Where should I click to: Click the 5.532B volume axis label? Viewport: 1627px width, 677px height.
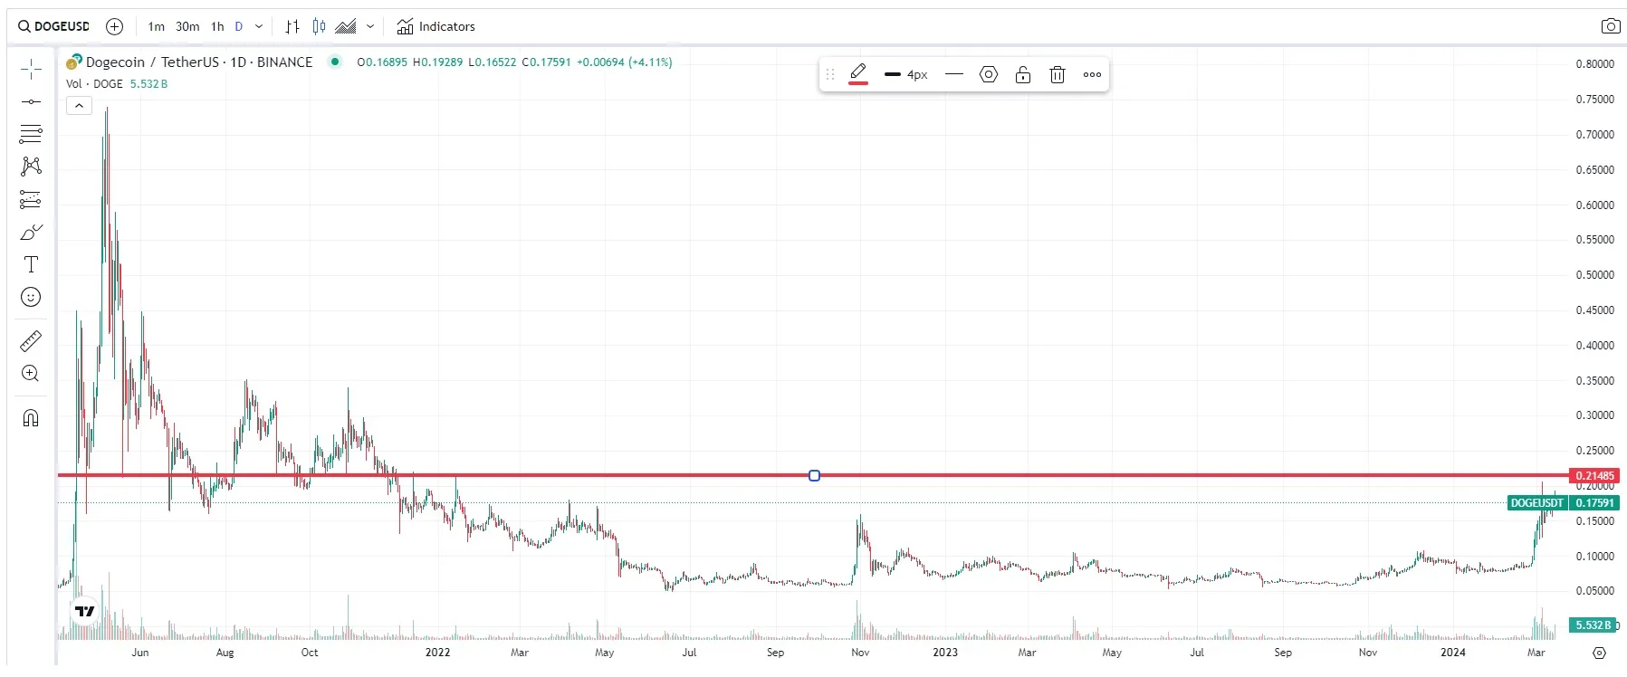point(1593,625)
